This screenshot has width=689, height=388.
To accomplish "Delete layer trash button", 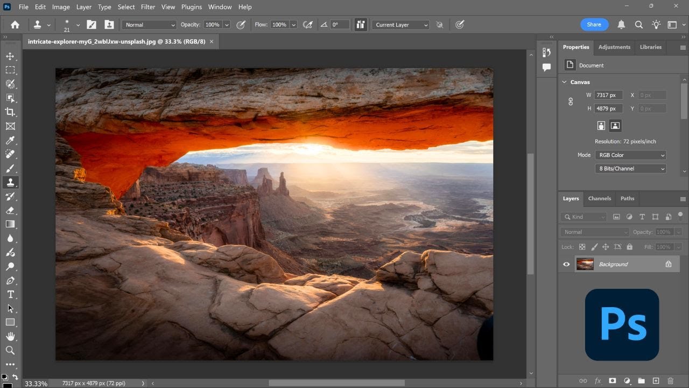I will click(x=670, y=381).
